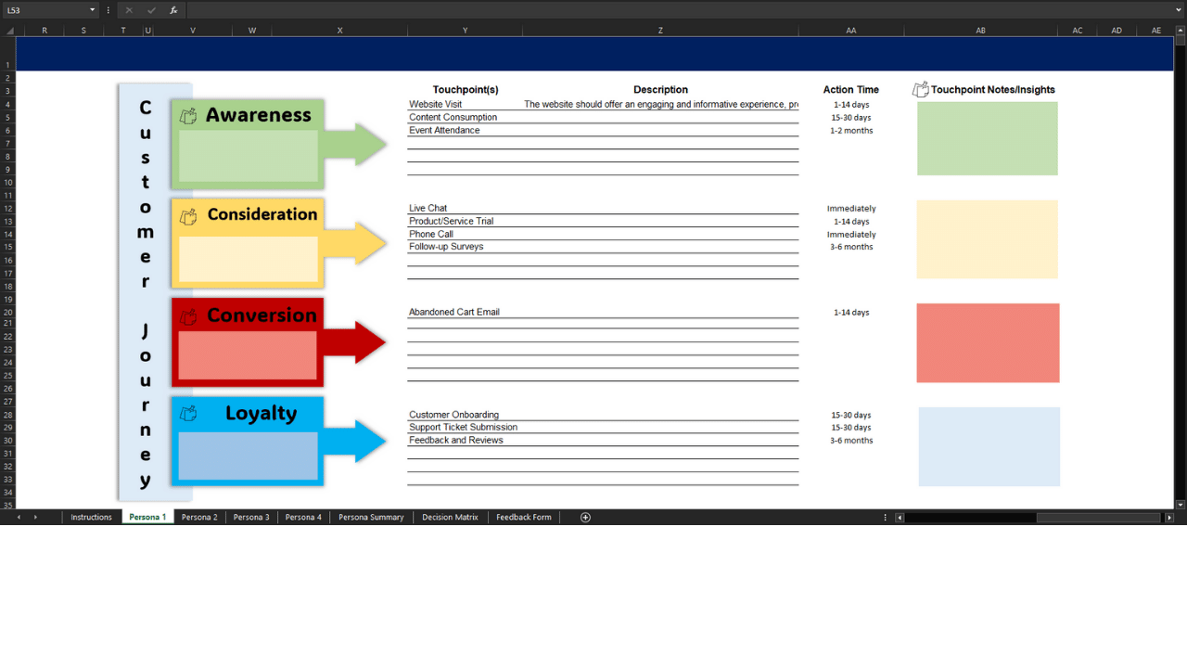Click the Action Time column heading
This screenshot has height=668, width=1187.
[851, 90]
